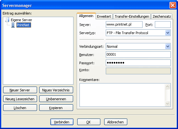Click FTP - File Transfer Protocol combo box
The width and height of the screenshot is (178, 129).
tap(138, 33)
